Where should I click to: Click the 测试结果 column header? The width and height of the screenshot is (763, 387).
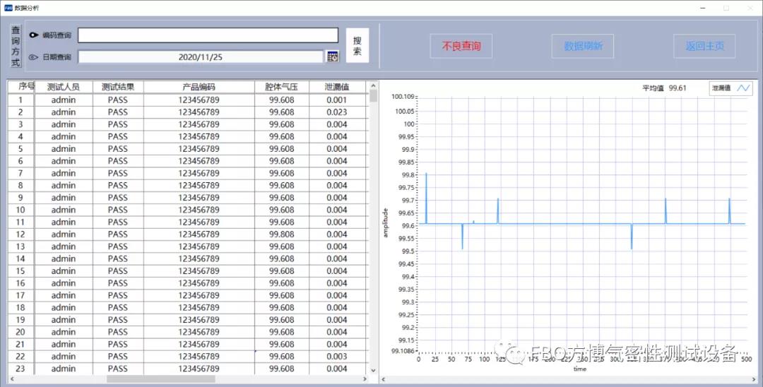117,87
